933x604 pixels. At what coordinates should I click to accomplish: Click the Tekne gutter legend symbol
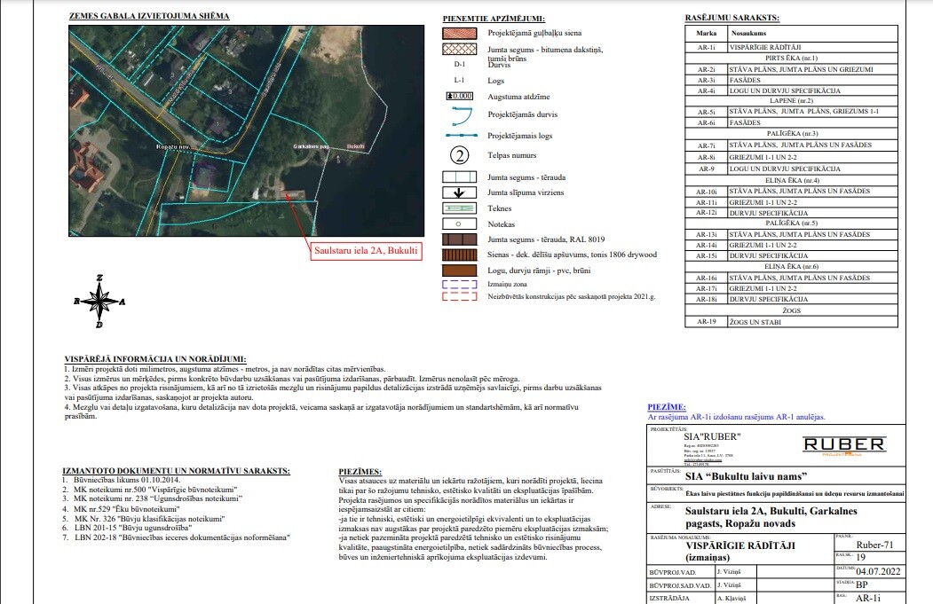click(459, 208)
